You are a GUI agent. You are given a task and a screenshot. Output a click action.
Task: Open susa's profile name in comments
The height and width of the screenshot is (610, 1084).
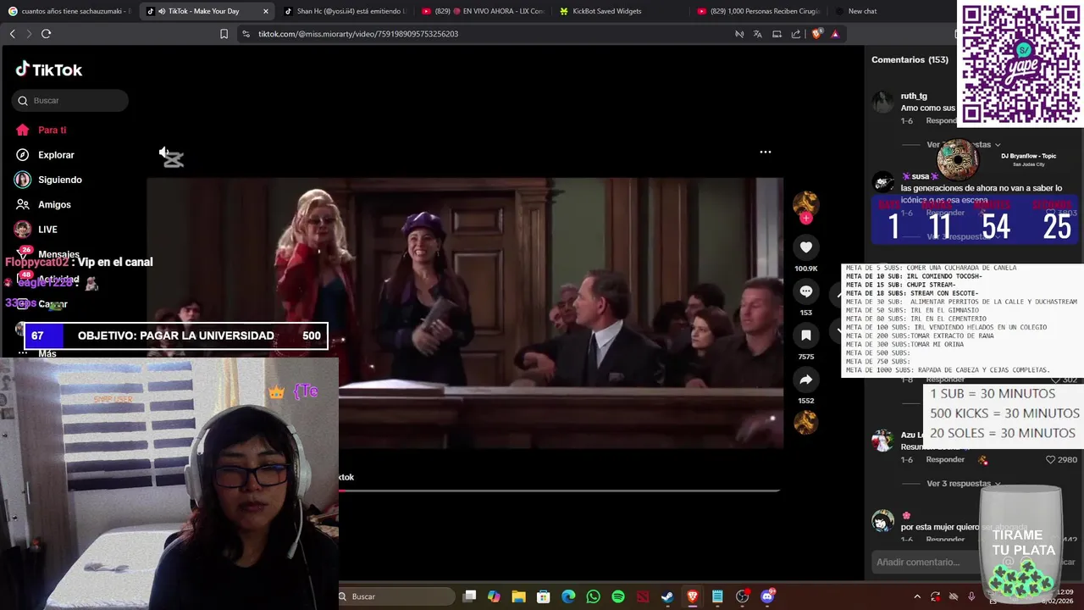point(920,176)
